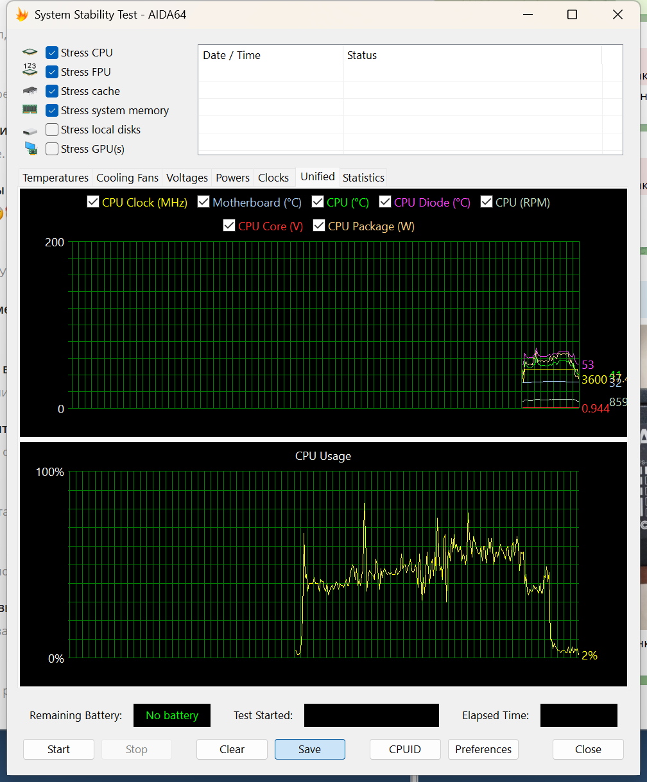Enable Stress local disks checkbox
647x782 pixels.
52,130
